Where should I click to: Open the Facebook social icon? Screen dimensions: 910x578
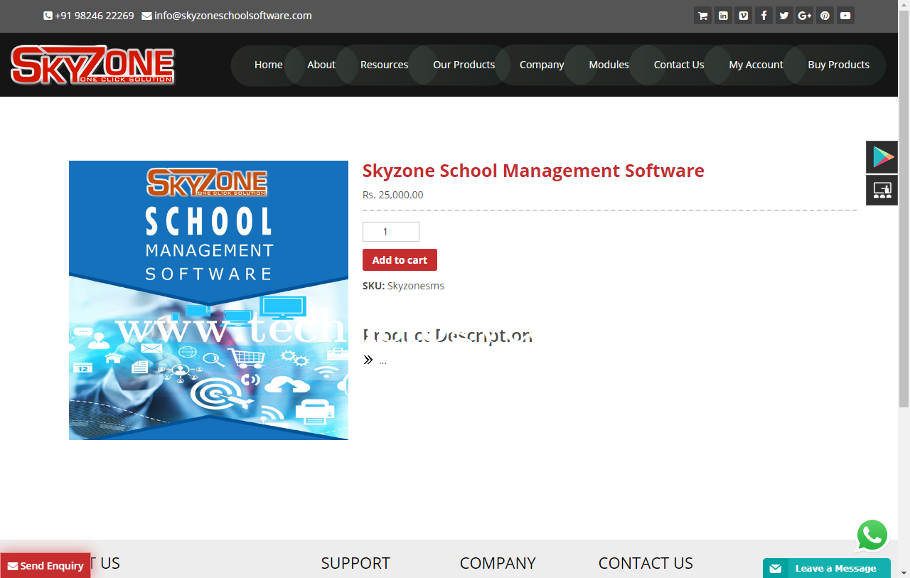click(764, 16)
